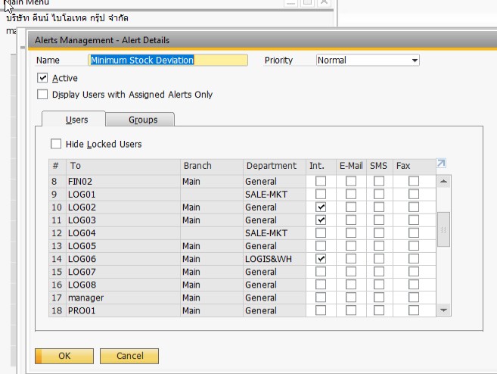Check the SMS box for LOG03

[x=379, y=220]
